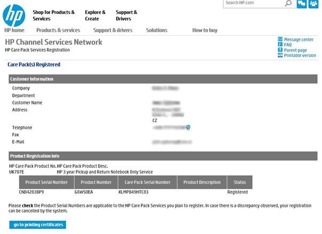Click the CZ country code text
The width and height of the screenshot is (322, 234).
(x=155, y=120)
